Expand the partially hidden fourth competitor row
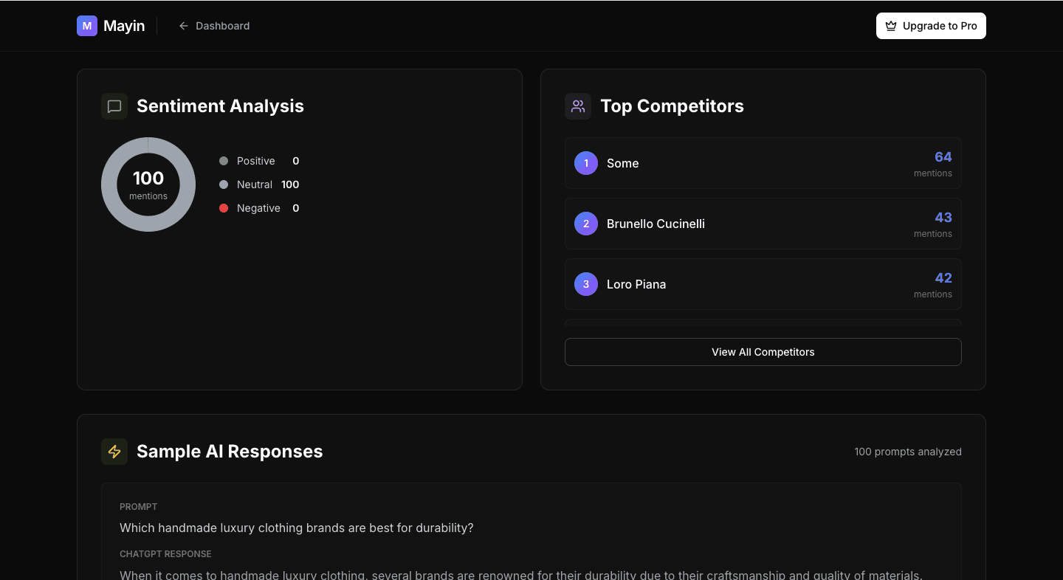This screenshot has height=580, width=1063. [763, 323]
